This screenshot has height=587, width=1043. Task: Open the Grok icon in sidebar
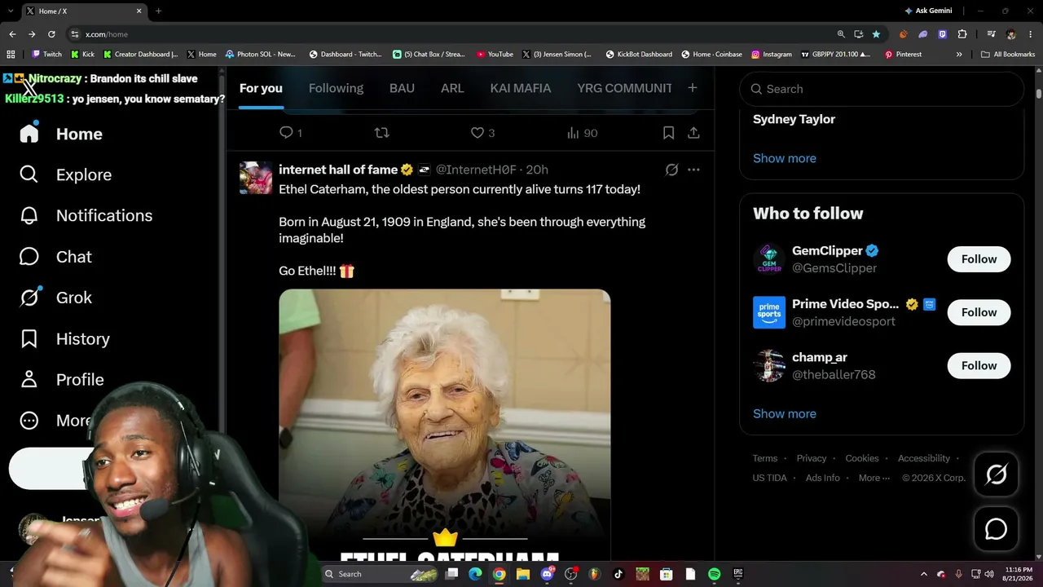tap(29, 298)
